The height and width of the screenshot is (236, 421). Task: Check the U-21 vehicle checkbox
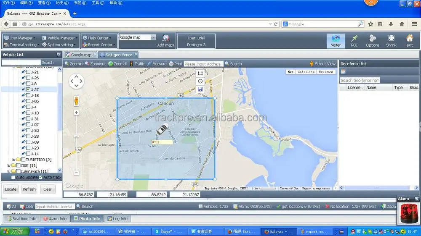click(x=28, y=72)
